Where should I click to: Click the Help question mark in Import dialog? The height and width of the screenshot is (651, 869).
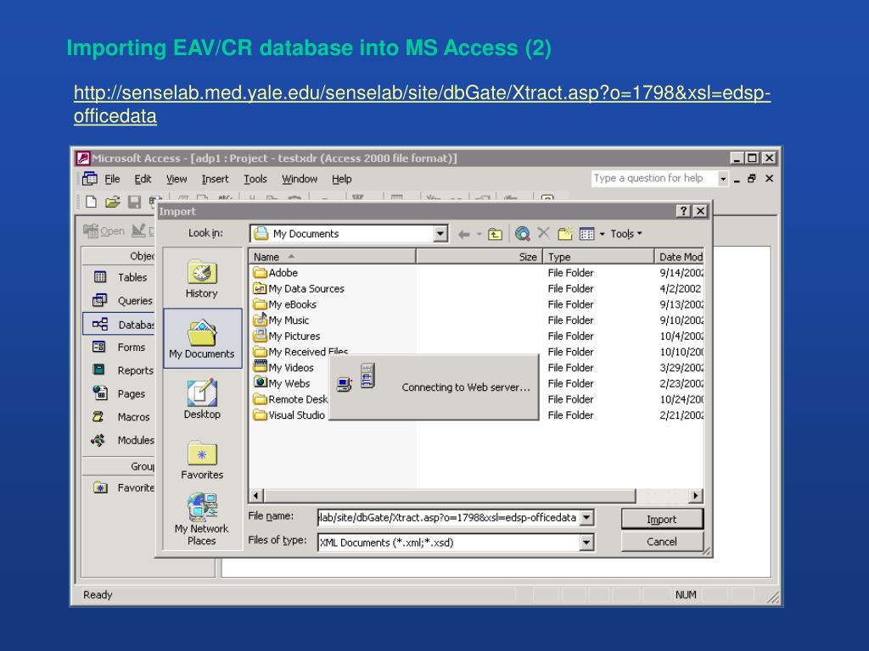683,211
